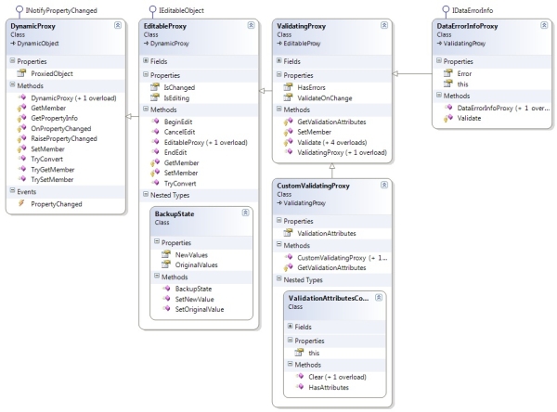Click the IsEditing property icon

155,97
